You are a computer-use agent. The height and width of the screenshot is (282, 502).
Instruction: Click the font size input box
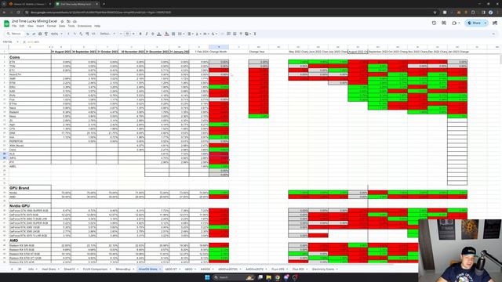127,34
